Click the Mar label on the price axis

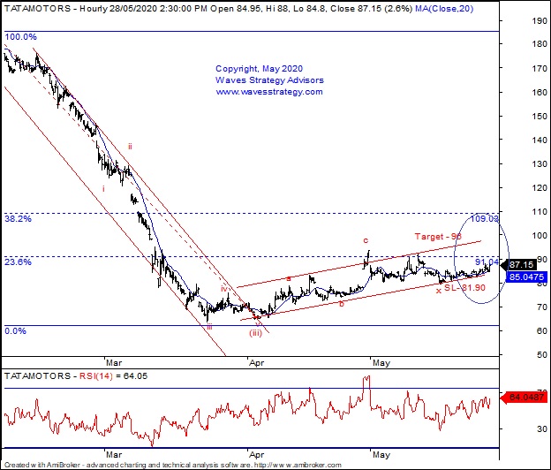(114, 362)
